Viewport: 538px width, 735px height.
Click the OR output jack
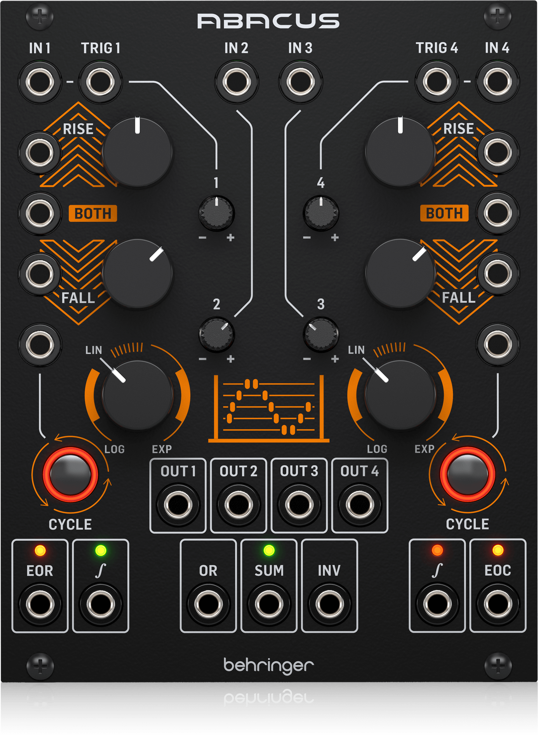(x=208, y=604)
